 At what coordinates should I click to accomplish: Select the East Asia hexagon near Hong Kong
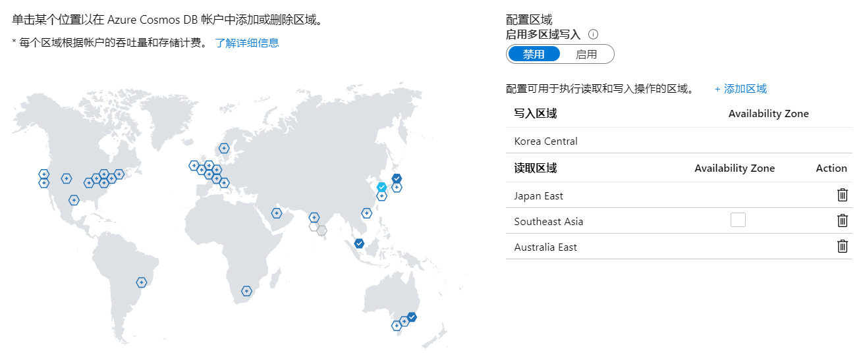(366, 213)
